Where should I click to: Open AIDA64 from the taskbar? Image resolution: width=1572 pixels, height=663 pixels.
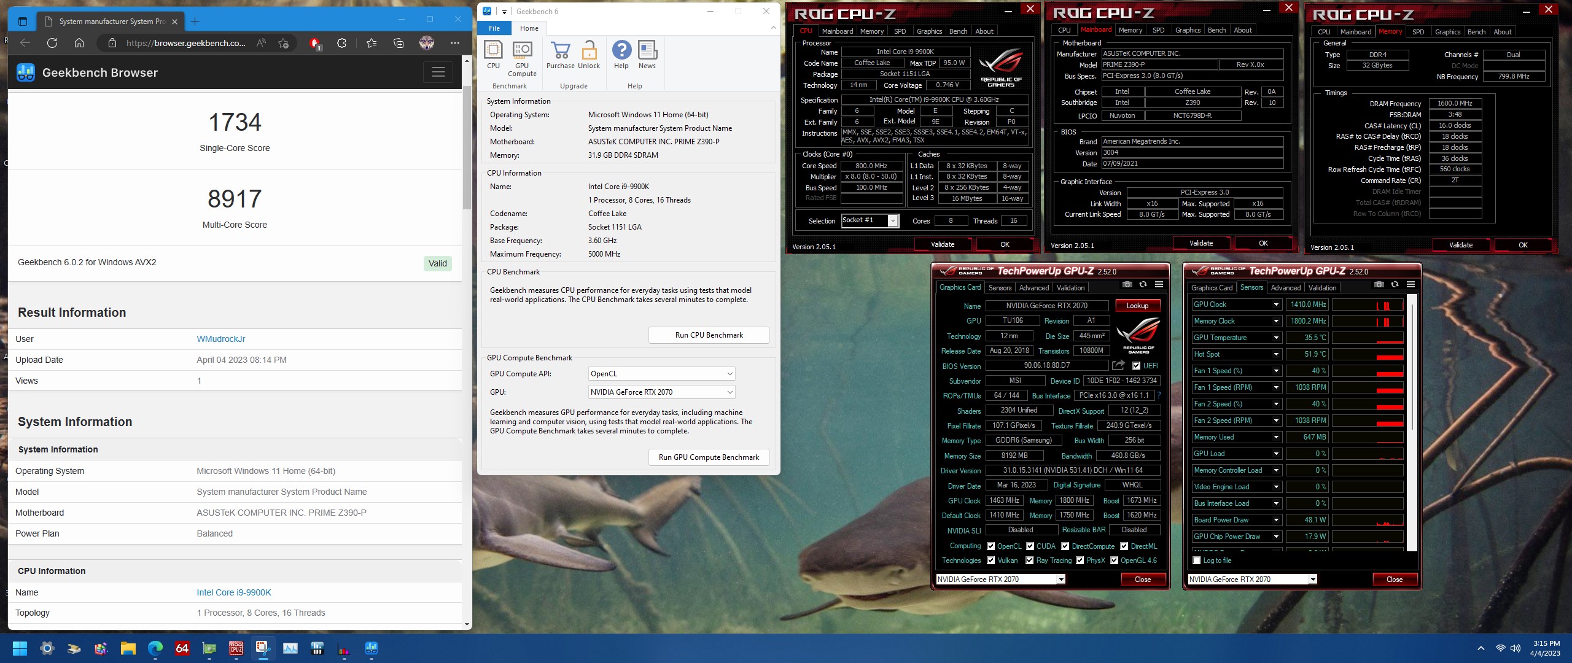pos(182,648)
